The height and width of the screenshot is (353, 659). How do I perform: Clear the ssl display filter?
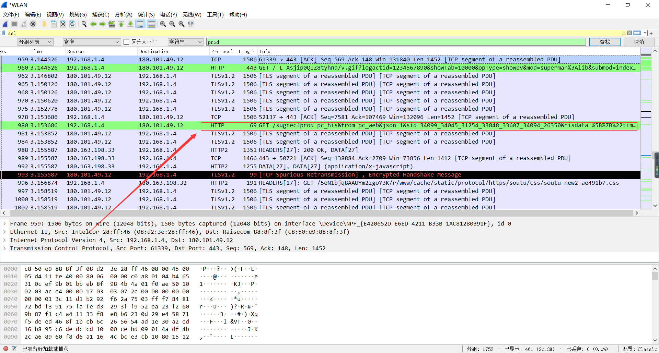pyautogui.click(x=629, y=33)
